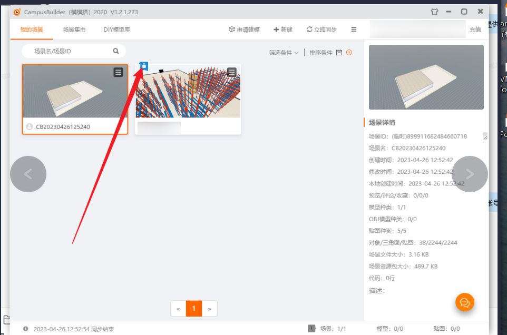
Task: Go to the first page with «
Action: (x=178, y=309)
